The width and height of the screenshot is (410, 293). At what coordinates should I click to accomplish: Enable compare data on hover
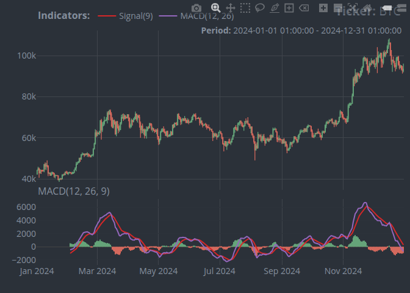tap(401, 8)
